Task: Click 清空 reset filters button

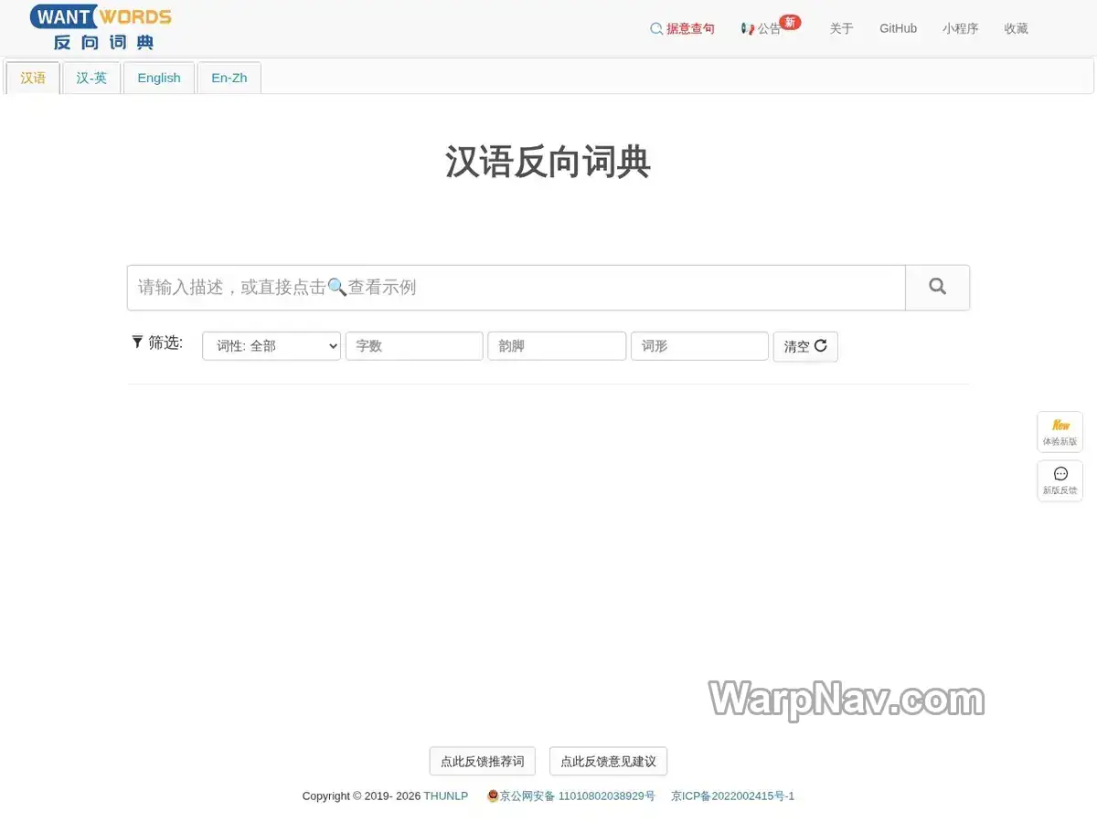Action: click(805, 346)
